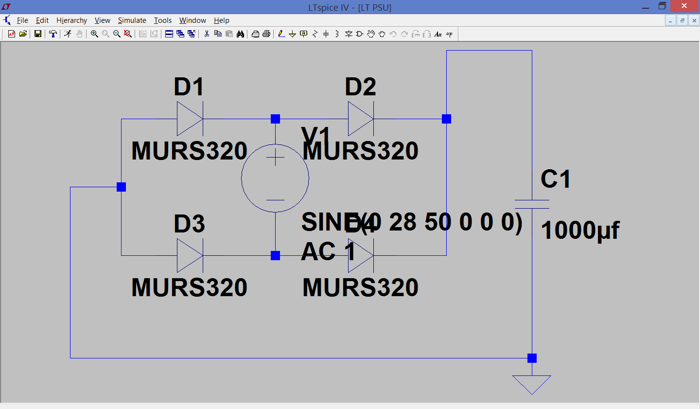Select diode D3 symbol in schematic
This screenshot has width=700, height=409.
coord(190,255)
